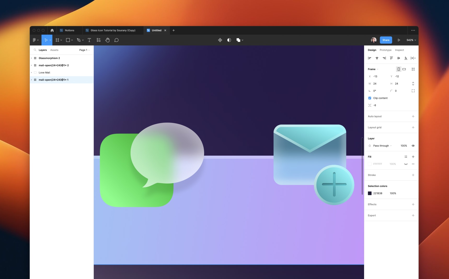Screen dimensions: 449x279
Task: Click the Share button
Action: click(386, 40)
